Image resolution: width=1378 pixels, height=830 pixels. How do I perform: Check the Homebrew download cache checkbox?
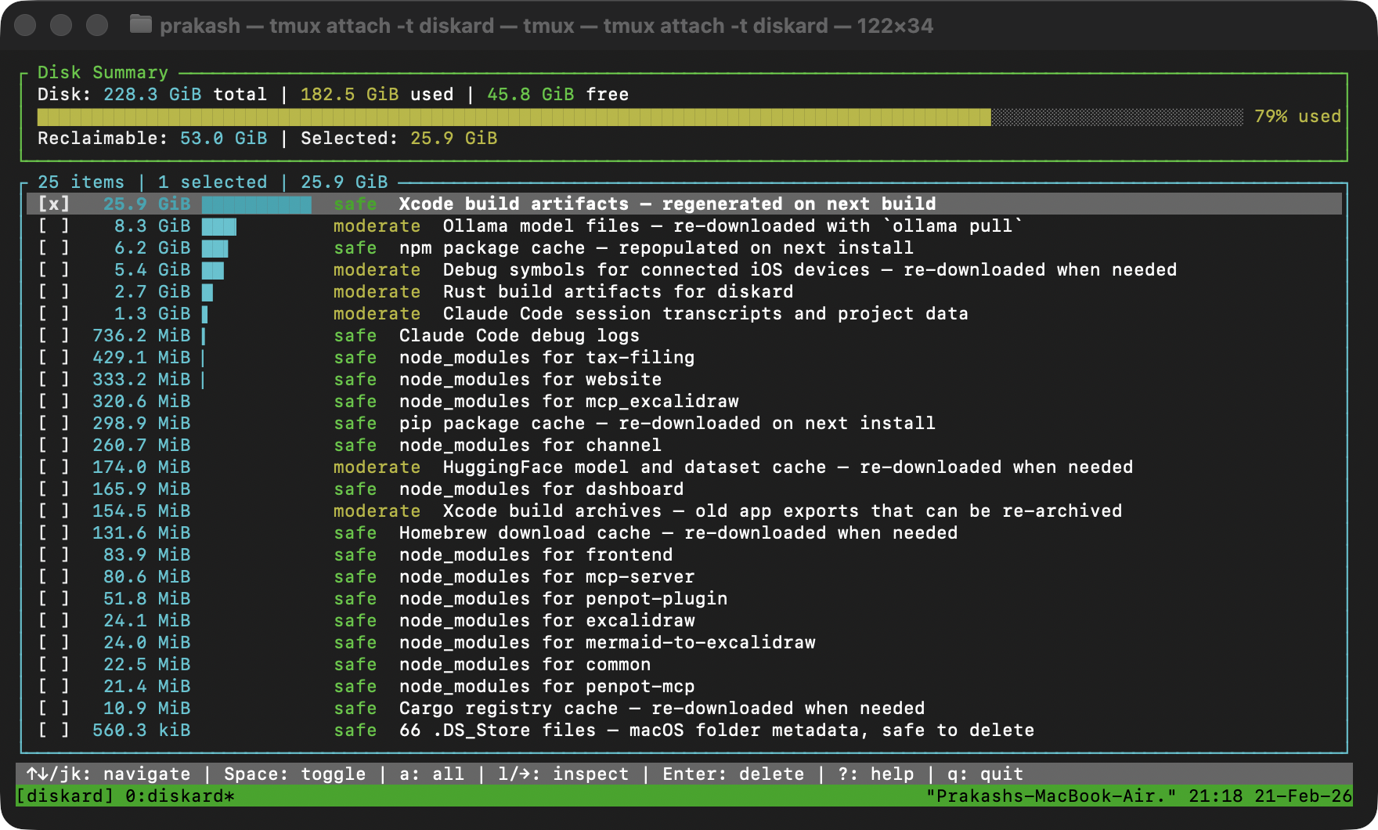click(54, 532)
